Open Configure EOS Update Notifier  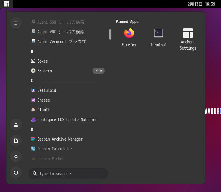(x=68, y=120)
